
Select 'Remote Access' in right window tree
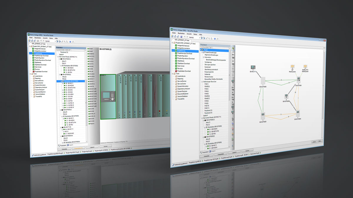coord(209,77)
